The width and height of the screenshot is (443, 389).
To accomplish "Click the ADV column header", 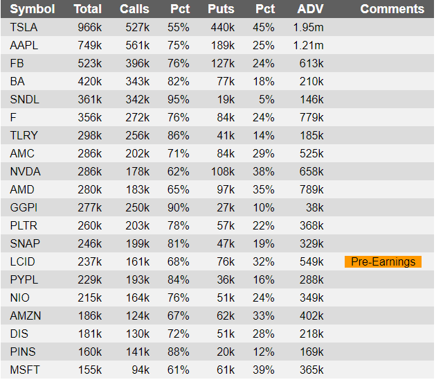I will (x=310, y=9).
